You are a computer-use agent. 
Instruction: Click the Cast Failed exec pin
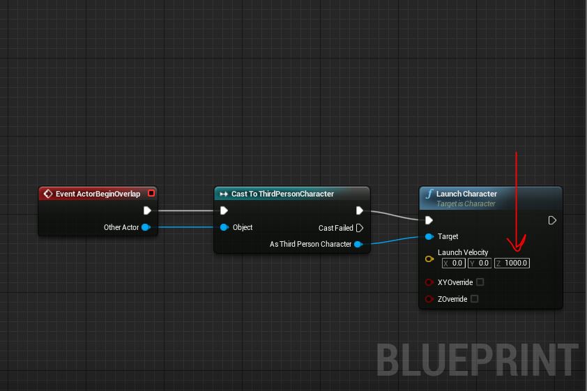coord(360,228)
